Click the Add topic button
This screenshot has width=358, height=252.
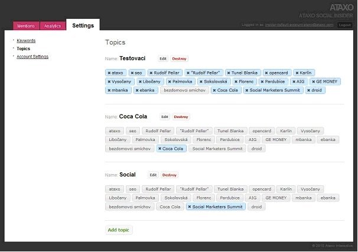(119, 230)
